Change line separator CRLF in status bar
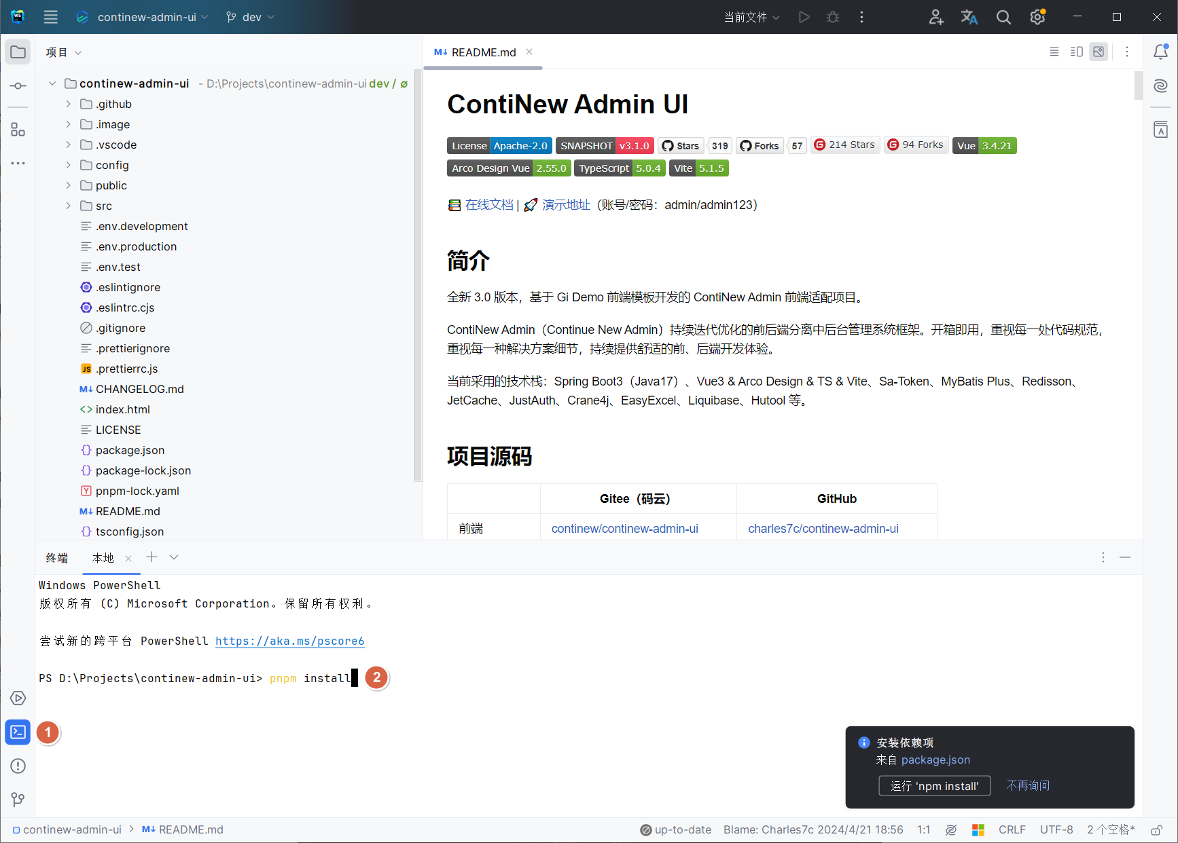 [1012, 829]
